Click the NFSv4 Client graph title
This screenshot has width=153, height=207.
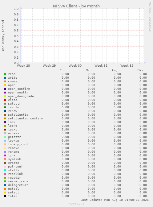click(76, 6)
